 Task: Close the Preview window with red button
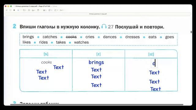tap(6, 6)
